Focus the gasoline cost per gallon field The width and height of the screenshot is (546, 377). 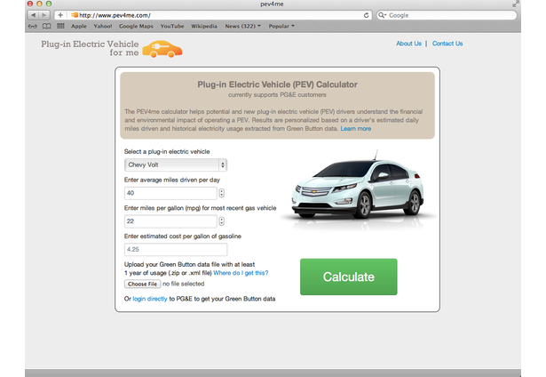click(176, 249)
